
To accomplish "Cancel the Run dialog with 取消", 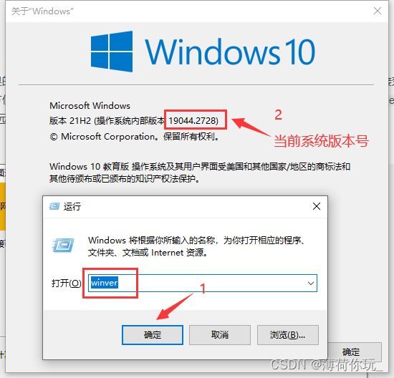I will click(x=220, y=335).
